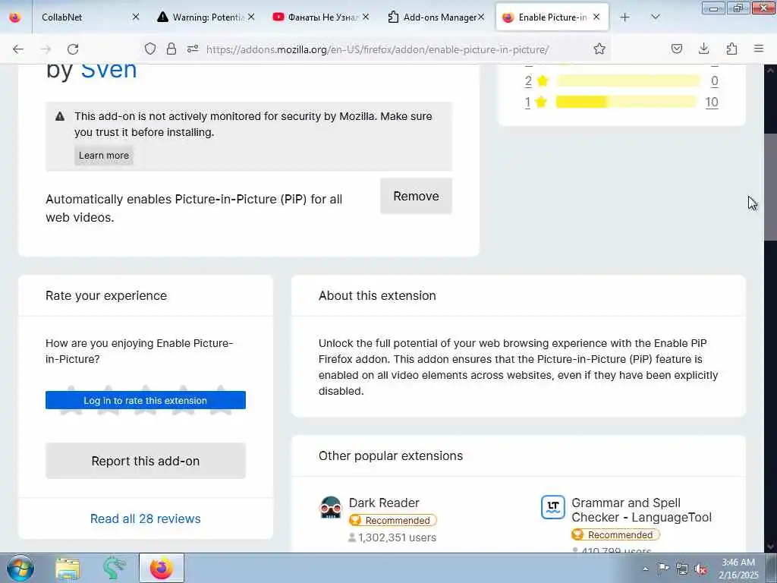This screenshot has height=583, width=777.
Task: Open muted volume tray icon
Action: tap(700, 569)
